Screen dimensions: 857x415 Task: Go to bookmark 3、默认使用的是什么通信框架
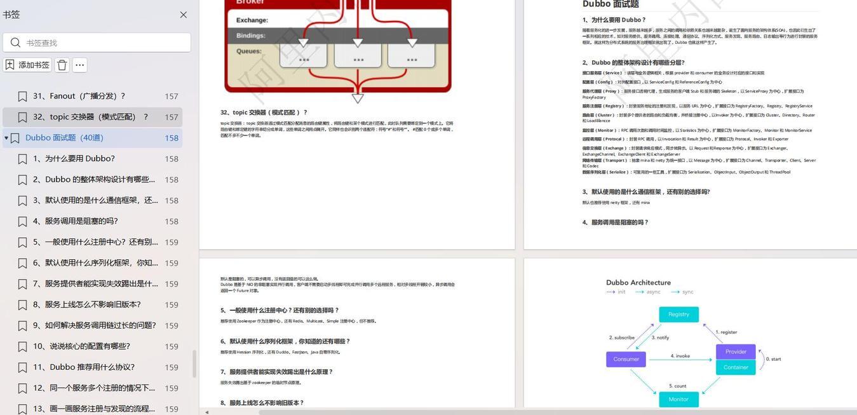[92, 200]
